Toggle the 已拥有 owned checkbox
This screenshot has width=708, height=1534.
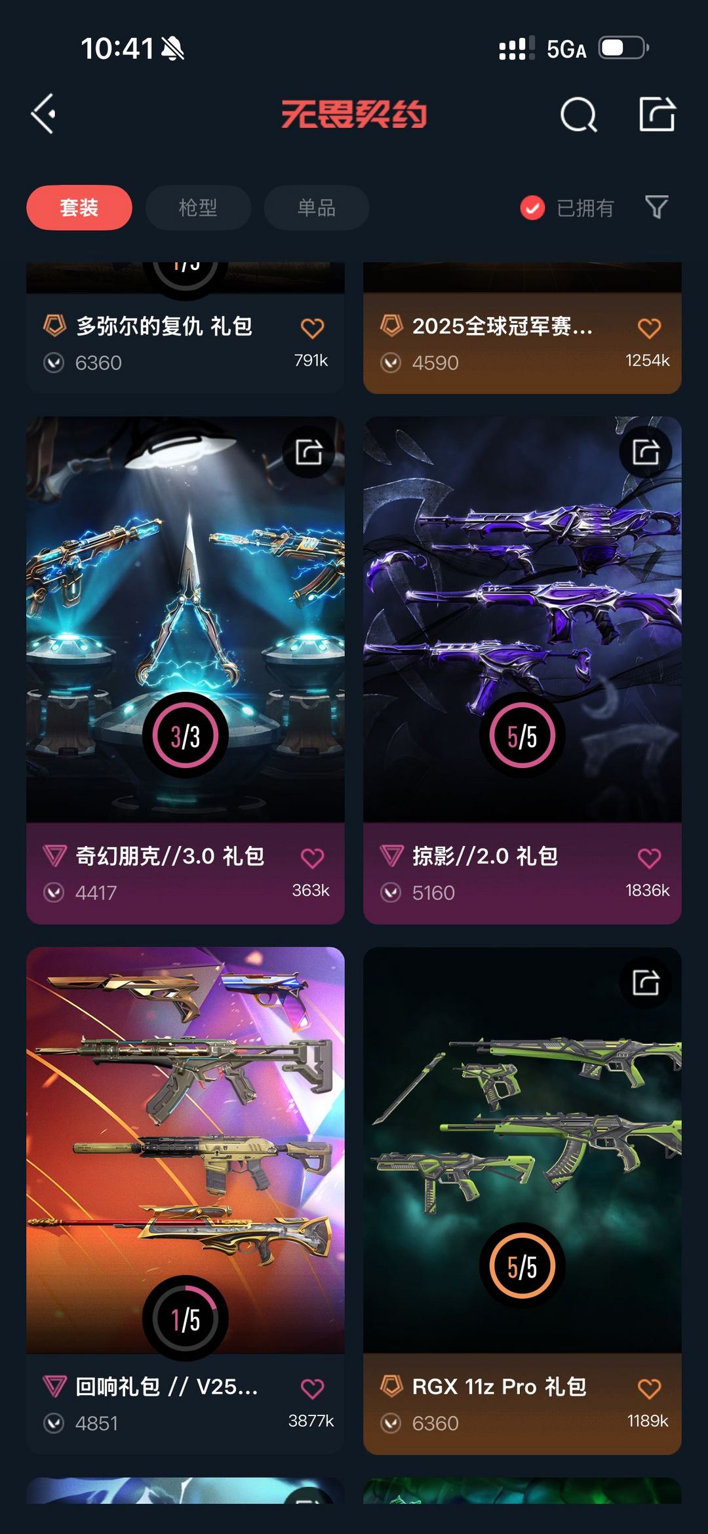point(532,208)
